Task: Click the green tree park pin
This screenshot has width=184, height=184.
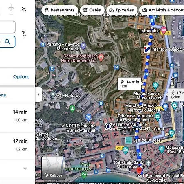Action: tap(72, 109)
